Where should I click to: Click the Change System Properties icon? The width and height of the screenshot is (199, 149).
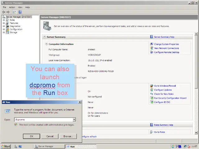(x=151, y=44)
